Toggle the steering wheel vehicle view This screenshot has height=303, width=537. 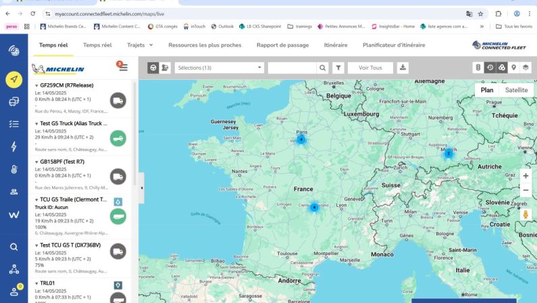(153, 68)
